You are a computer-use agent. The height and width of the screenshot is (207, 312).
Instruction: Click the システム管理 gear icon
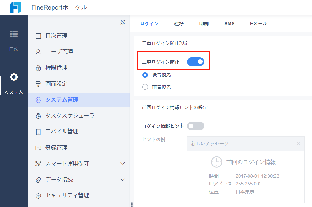coord(38,100)
